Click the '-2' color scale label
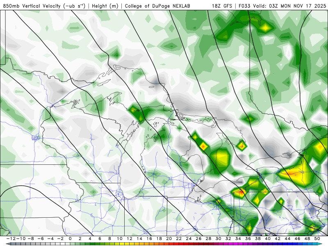The image size is (328, 246). point(60,239)
